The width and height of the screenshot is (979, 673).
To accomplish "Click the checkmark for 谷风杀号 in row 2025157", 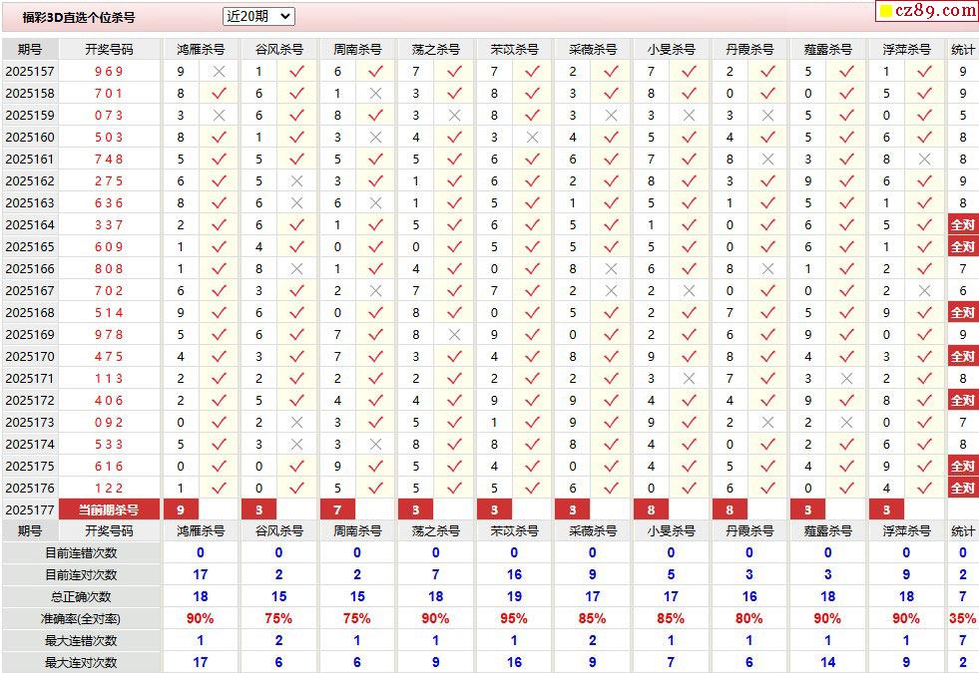I will (x=296, y=72).
